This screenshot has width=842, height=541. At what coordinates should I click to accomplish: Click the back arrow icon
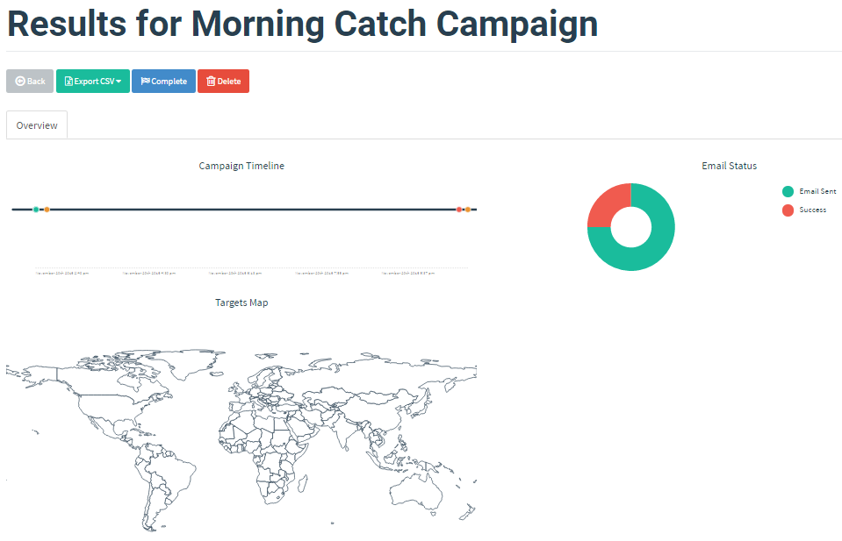[x=20, y=82]
